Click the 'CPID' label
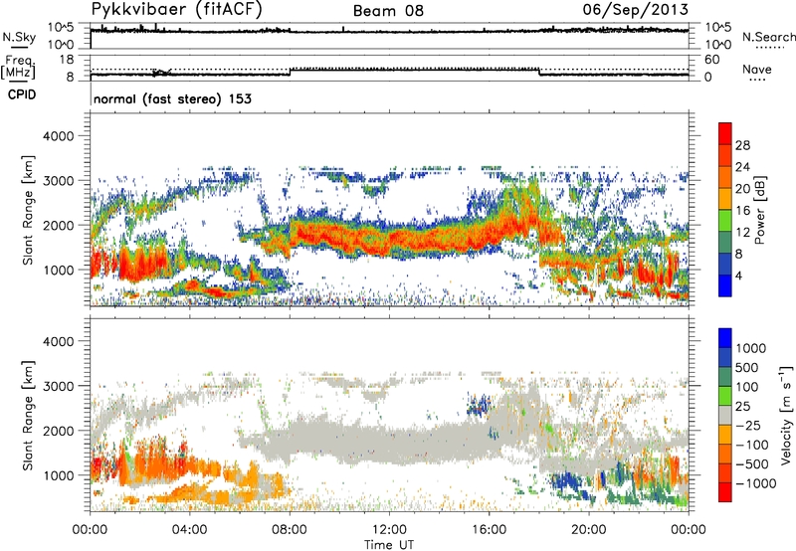Image resolution: width=796 pixels, height=551 pixels. coord(22,94)
